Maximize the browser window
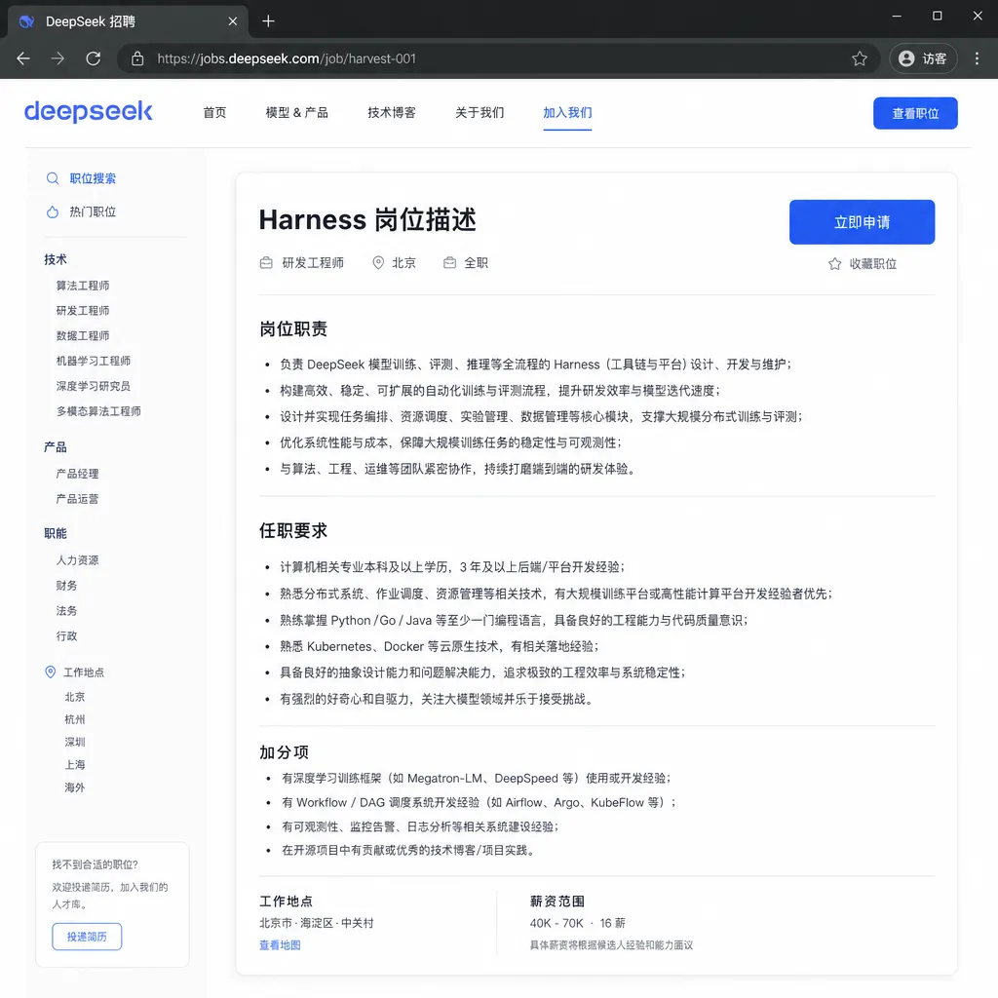 tap(937, 16)
